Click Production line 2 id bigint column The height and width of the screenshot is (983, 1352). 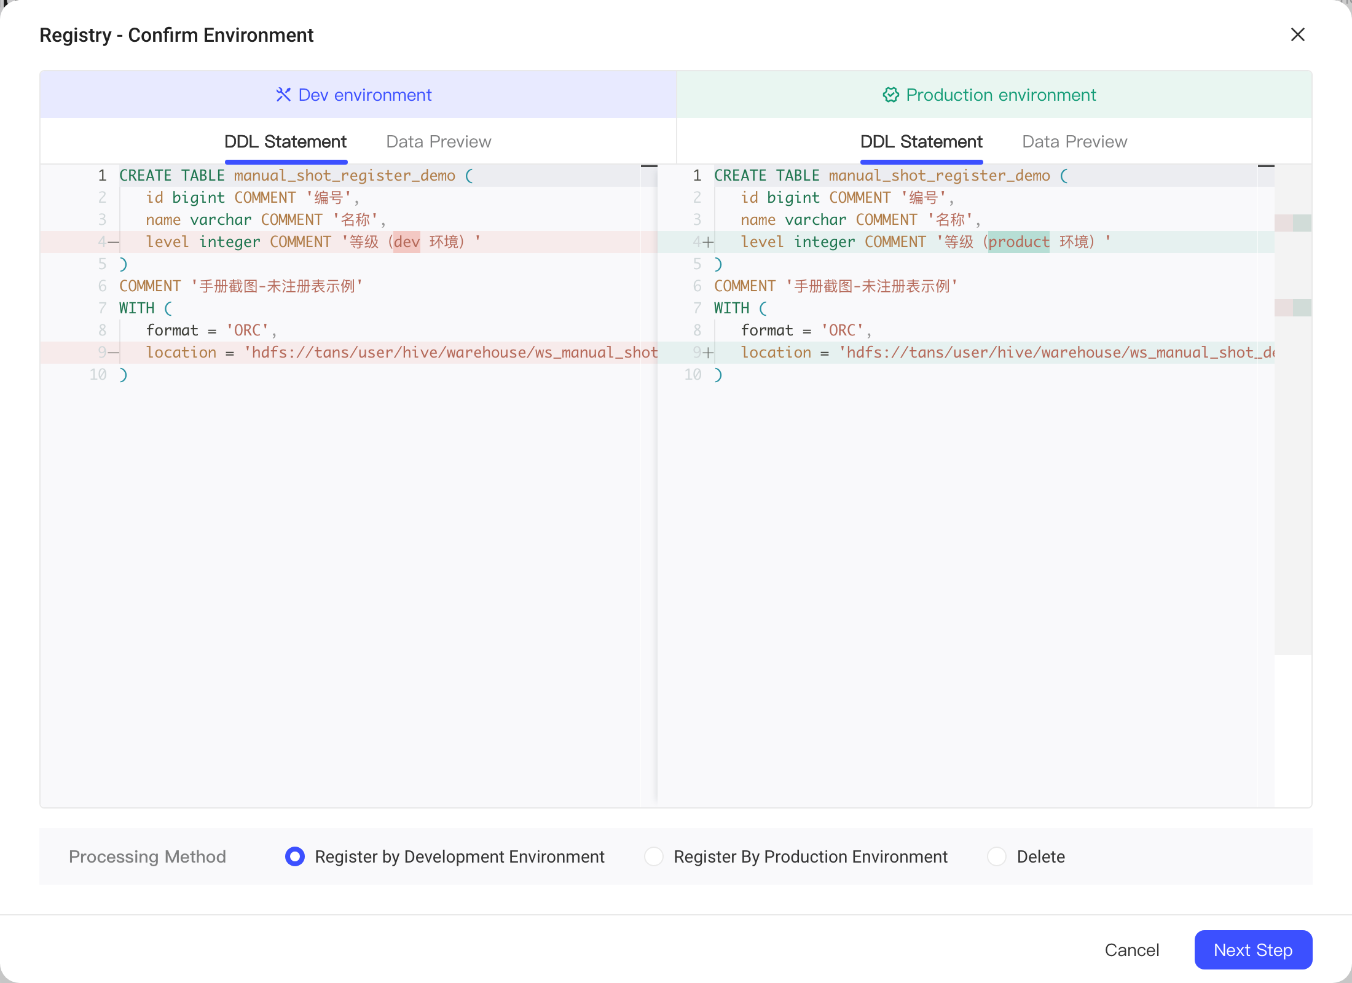[847, 198]
